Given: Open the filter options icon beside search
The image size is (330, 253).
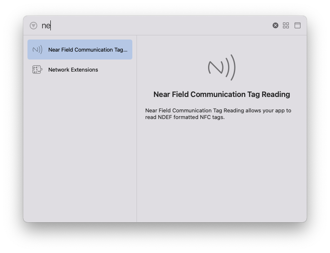Looking at the screenshot, I should click(x=33, y=26).
